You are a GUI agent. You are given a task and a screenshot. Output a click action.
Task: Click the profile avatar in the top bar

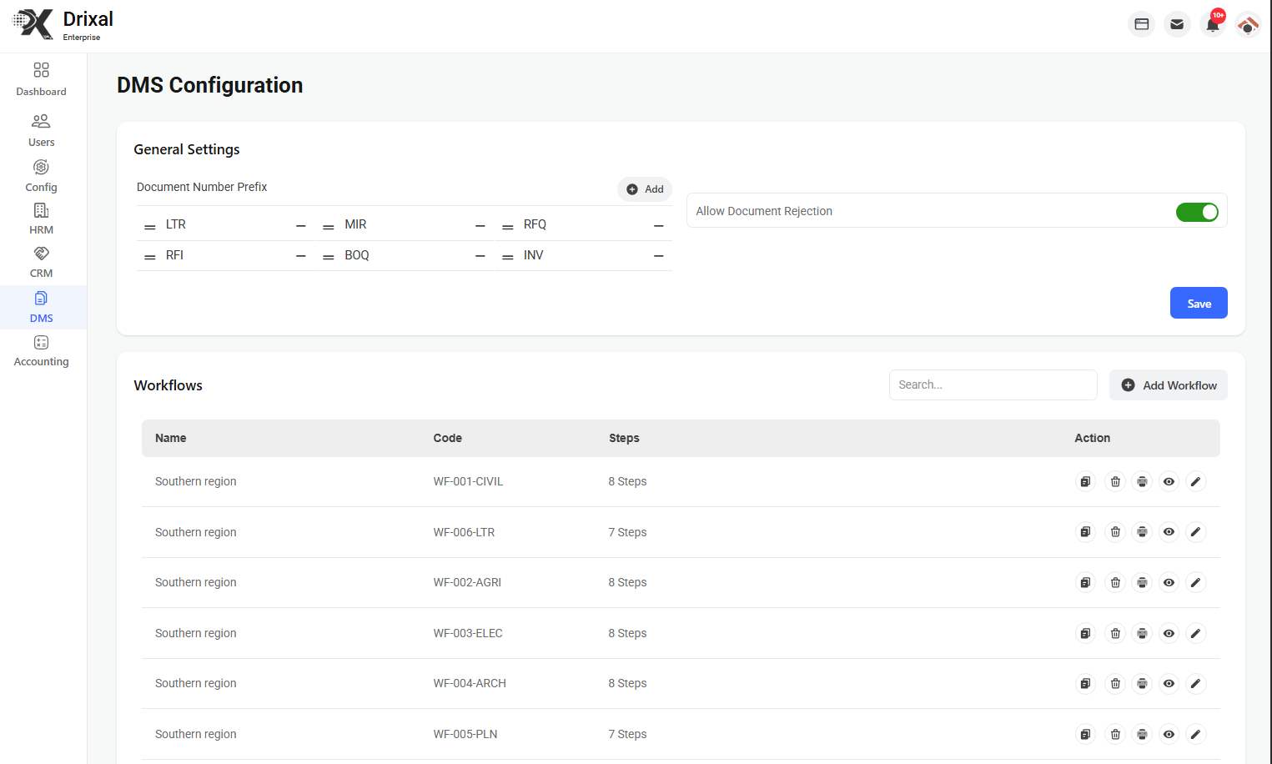[1248, 24]
